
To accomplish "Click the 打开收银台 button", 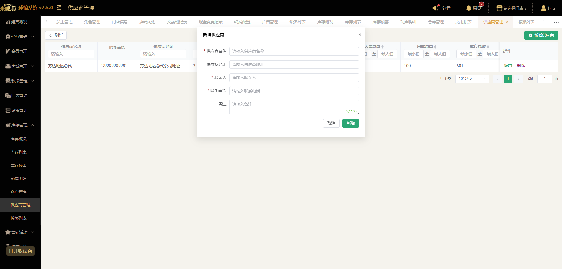I will coord(20,251).
